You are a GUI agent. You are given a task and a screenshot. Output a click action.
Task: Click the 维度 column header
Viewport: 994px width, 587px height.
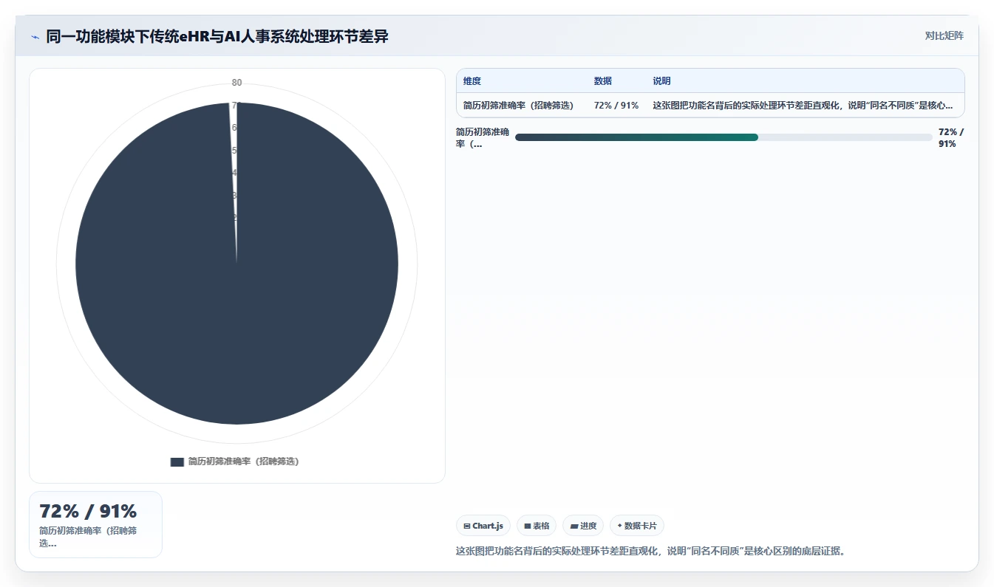pos(472,81)
